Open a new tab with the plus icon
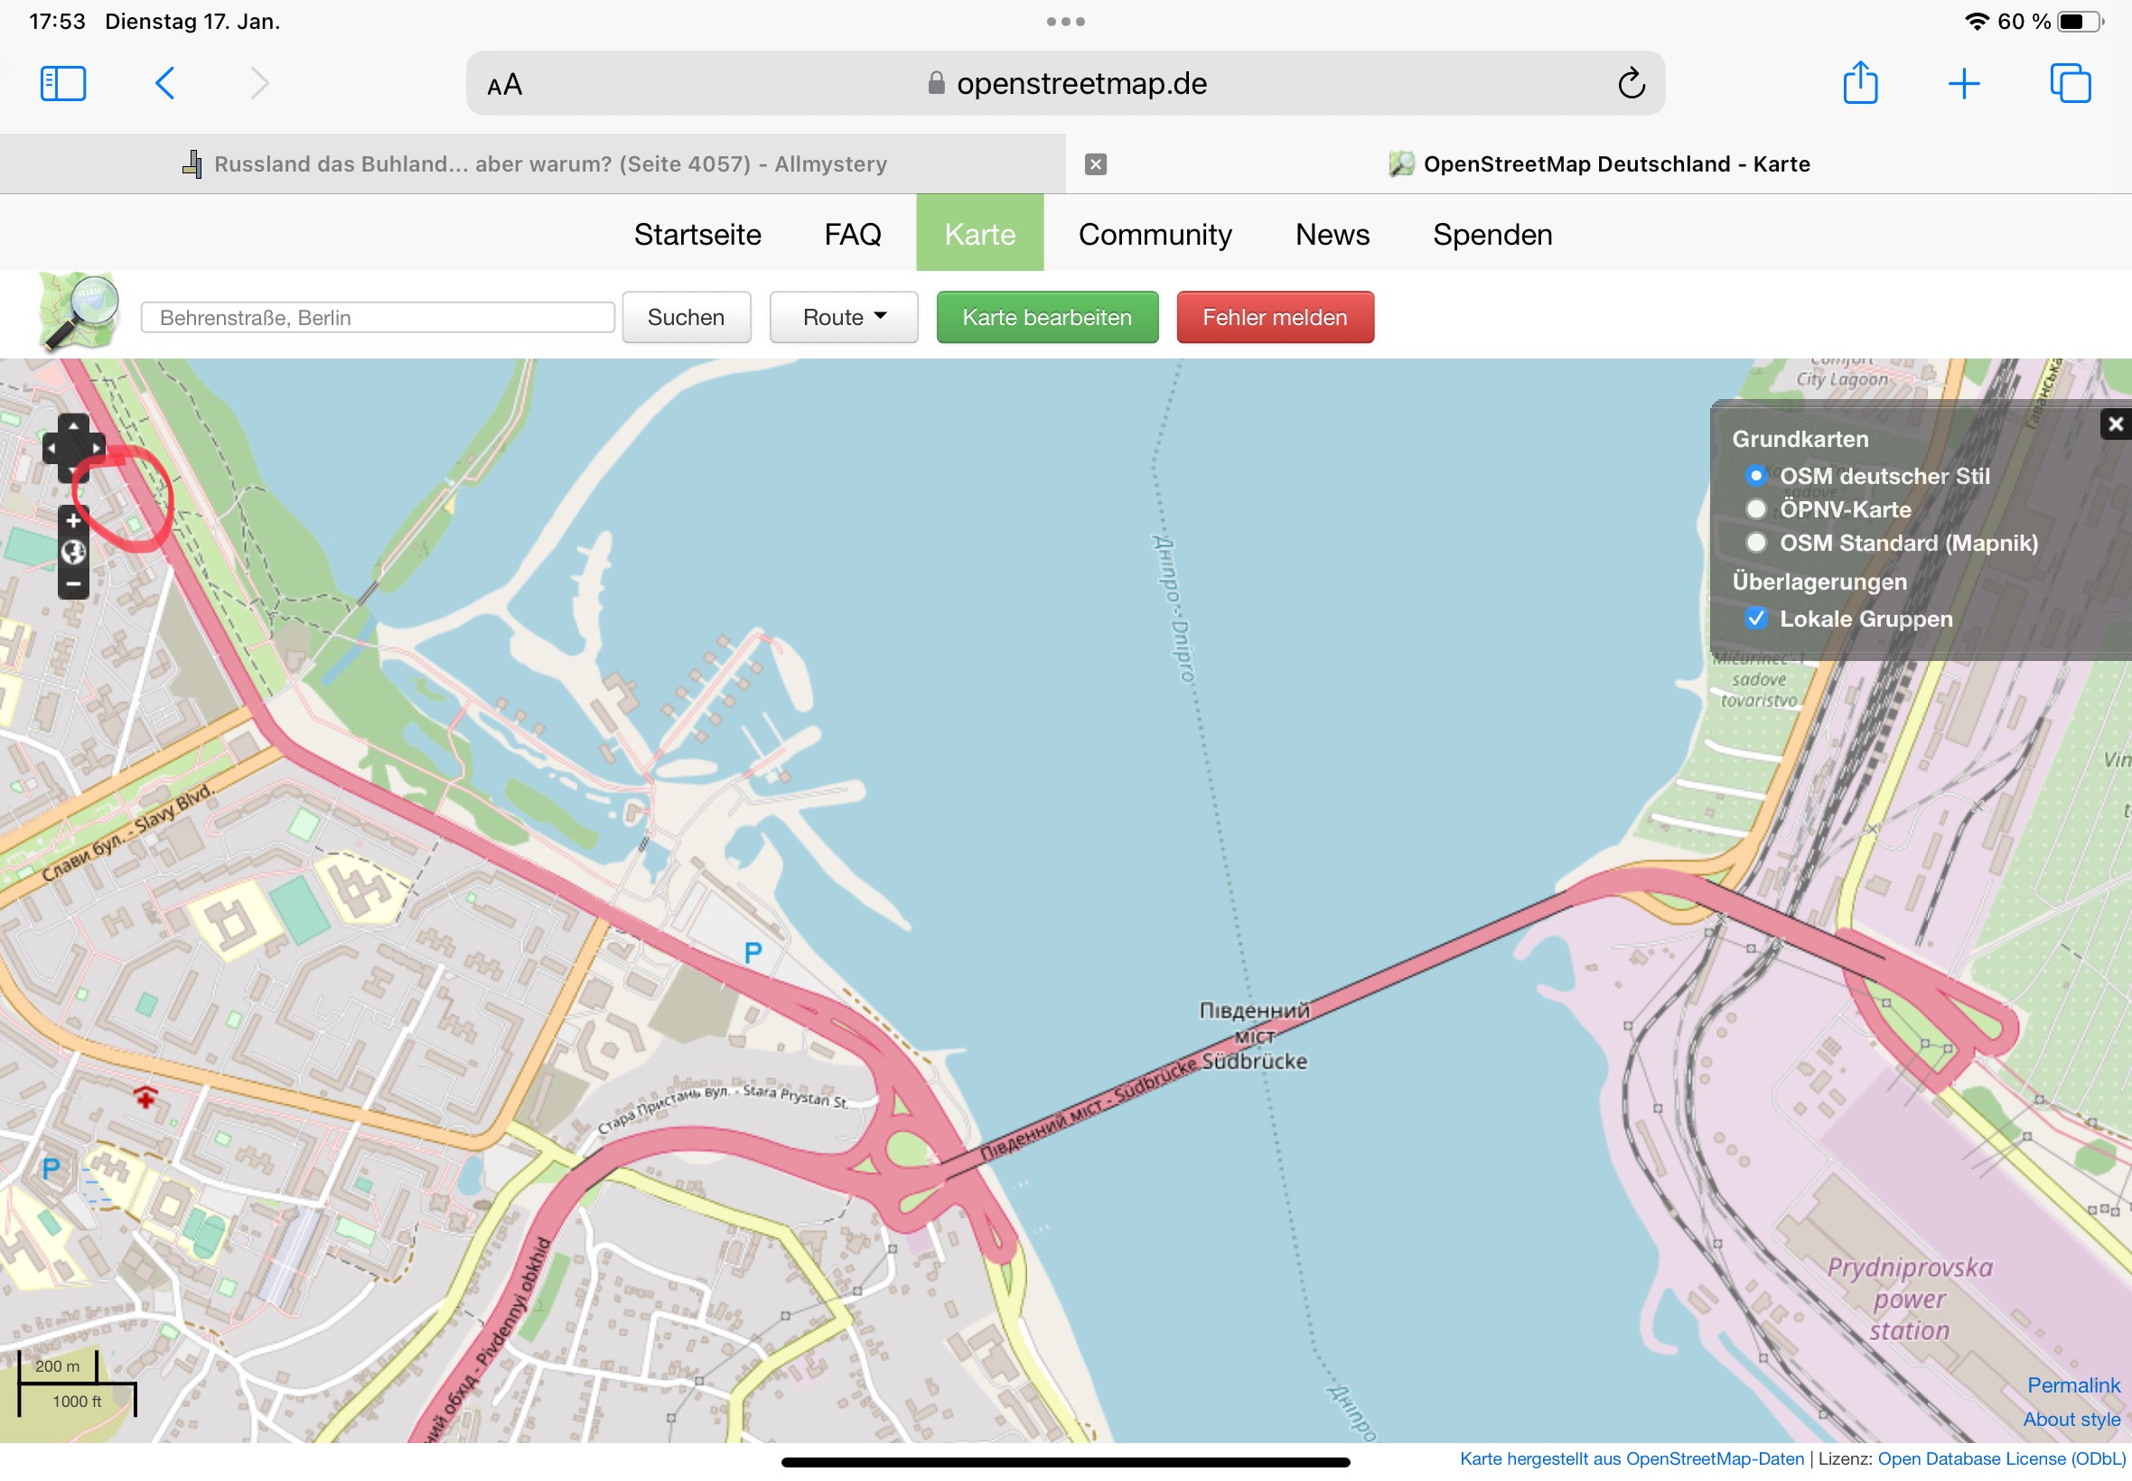This screenshot has height=1481, width=2132. (x=1963, y=83)
